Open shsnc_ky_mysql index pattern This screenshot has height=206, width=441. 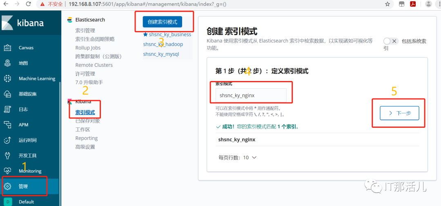click(x=161, y=54)
